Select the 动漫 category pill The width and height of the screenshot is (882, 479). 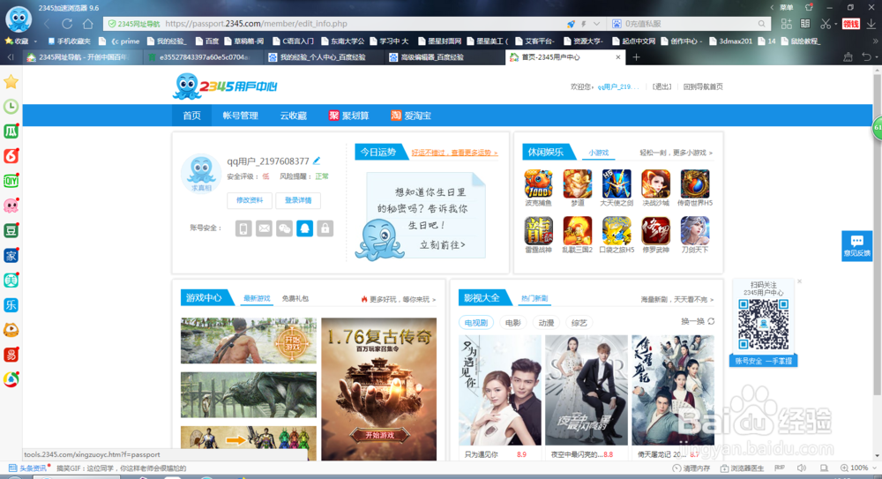(546, 323)
